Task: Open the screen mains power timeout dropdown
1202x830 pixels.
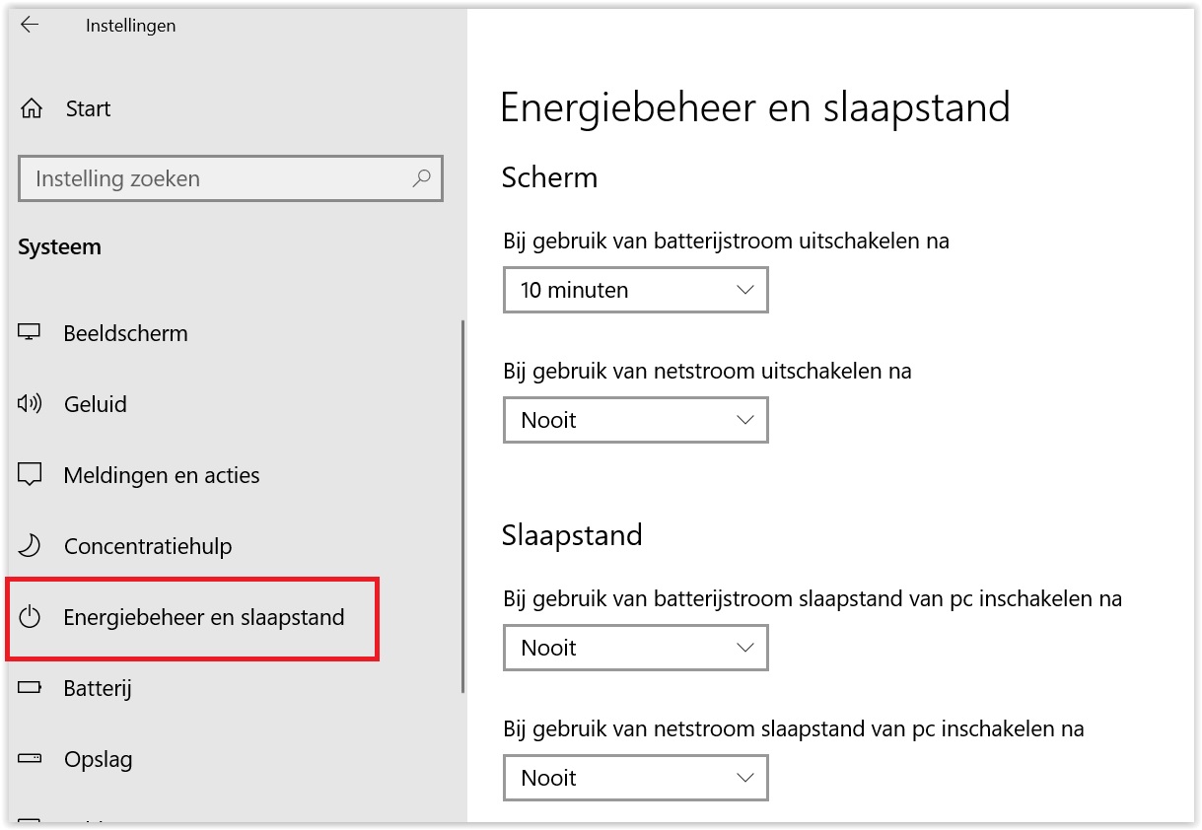Action: [x=635, y=420]
